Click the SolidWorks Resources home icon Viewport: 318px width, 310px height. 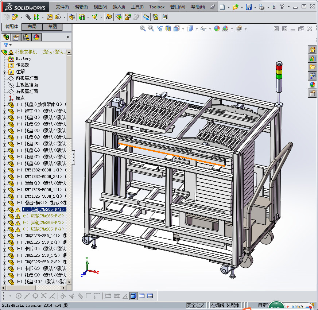(313, 50)
